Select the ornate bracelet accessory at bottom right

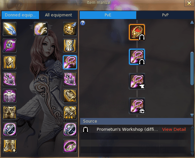pyautogui.click(x=70, y=146)
